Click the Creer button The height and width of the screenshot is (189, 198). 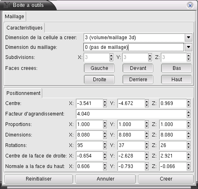(x=166, y=179)
